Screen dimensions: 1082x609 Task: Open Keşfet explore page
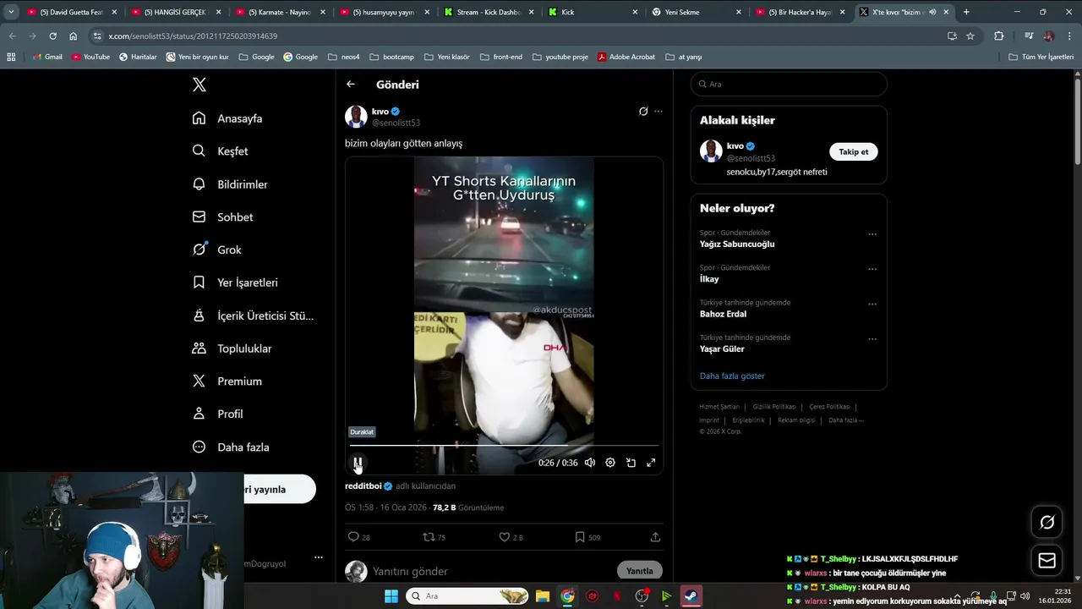point(220,151)
